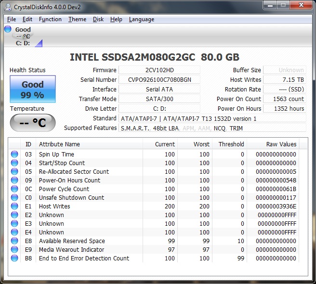316x284 pixels.
Task: Click raw value 00000000548
Action: point(276,181)
